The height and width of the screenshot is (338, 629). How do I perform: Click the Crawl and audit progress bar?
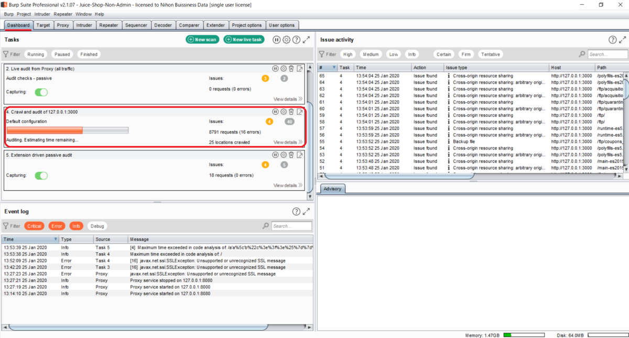[x=67, y=130]
